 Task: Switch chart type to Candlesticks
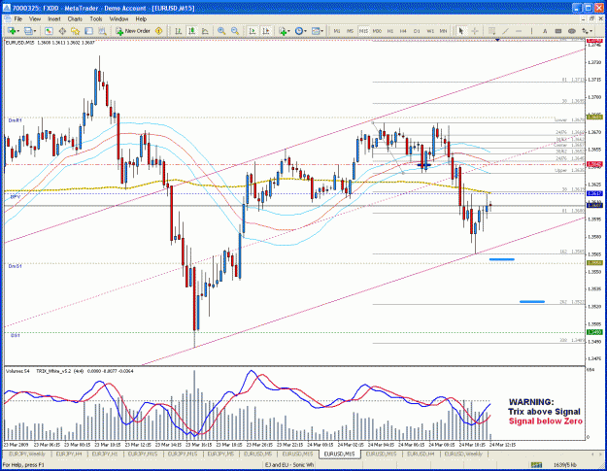click(x=191, y=31)
